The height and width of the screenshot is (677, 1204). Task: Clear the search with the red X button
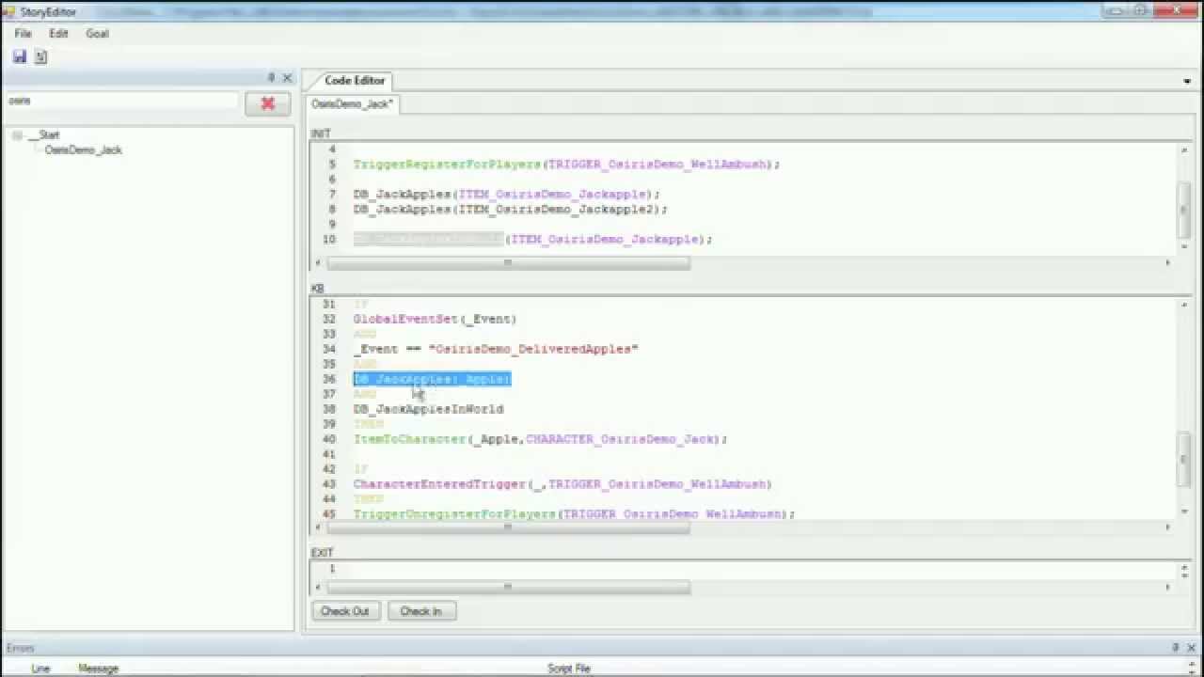tap(267, 103)
